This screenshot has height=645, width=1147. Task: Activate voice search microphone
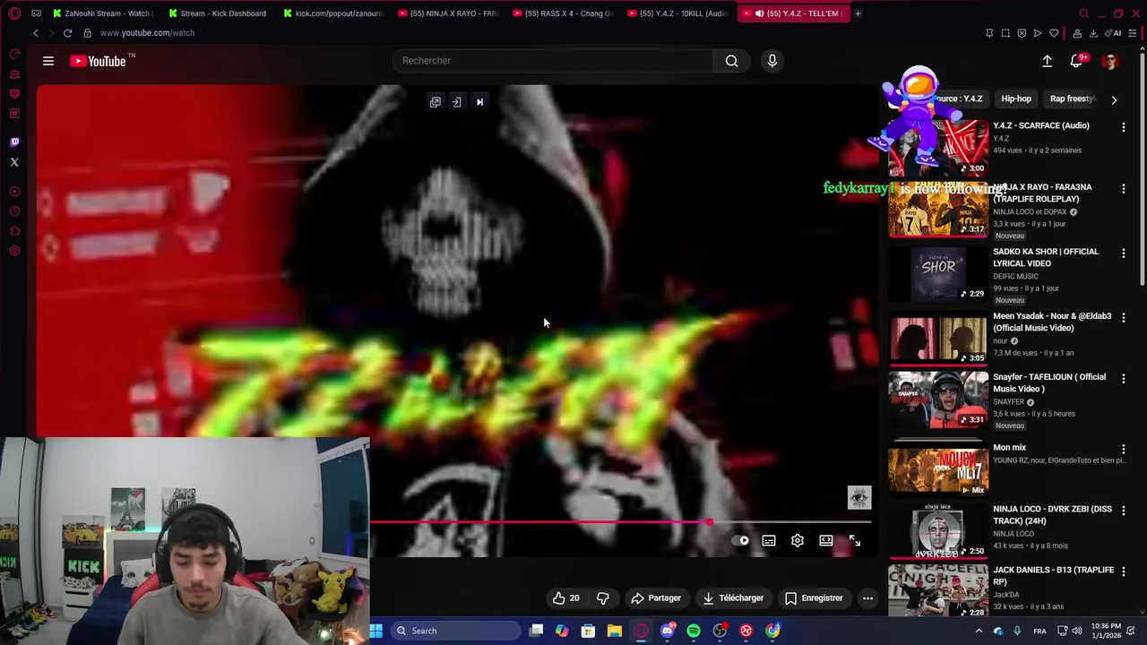click(x=772, y=61)
